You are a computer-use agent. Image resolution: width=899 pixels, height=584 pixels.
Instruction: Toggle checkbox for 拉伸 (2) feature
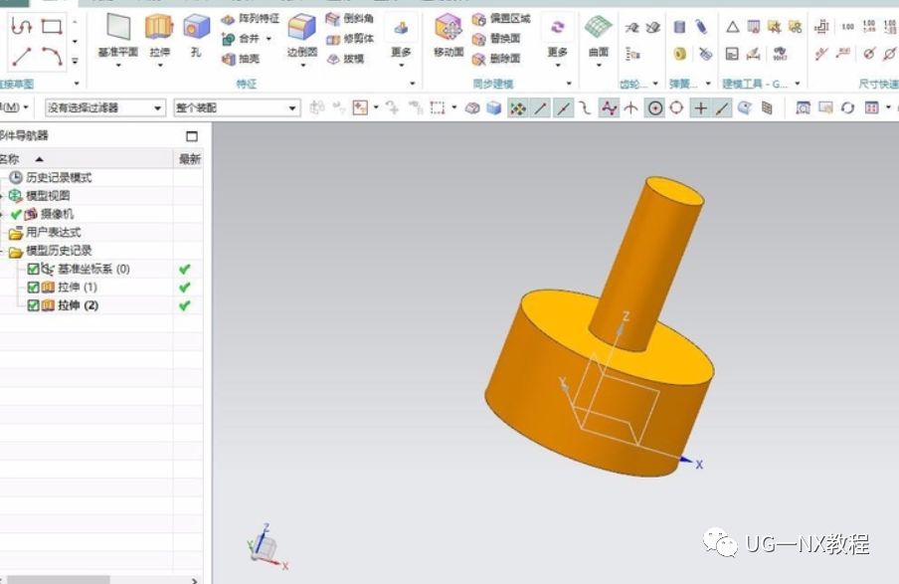33,305
